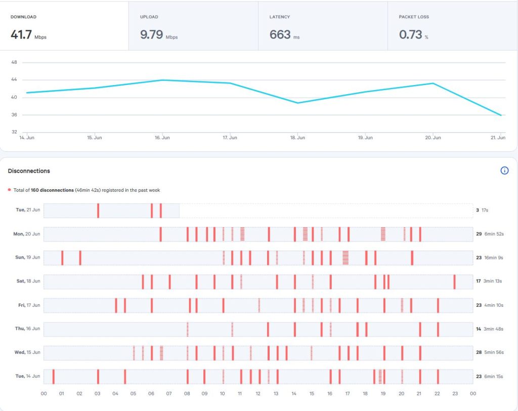The image size is (518, 411).
Task: Select the Latency metric tab
Action: tap(323, 26)
